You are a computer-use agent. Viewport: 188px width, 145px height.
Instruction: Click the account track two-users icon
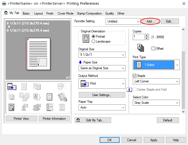[x=37, y=107]
